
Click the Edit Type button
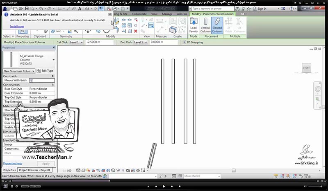[45, 71]
